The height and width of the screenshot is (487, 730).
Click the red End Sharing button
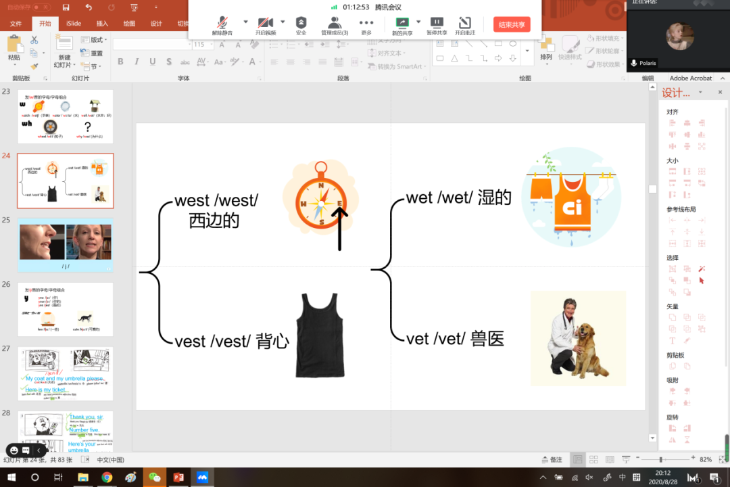tap(512, 25)
